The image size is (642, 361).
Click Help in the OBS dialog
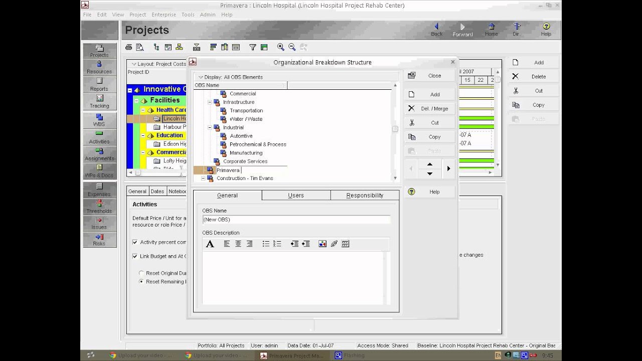pos(430,192)
